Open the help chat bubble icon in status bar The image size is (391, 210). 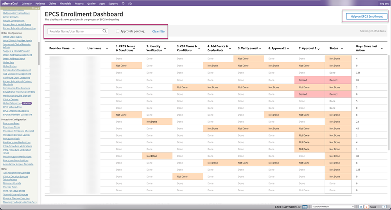pos(384,207)
